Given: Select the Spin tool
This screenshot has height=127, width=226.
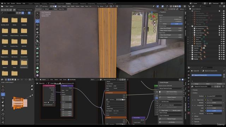Looking at the screenshot, I should [37, 72].
